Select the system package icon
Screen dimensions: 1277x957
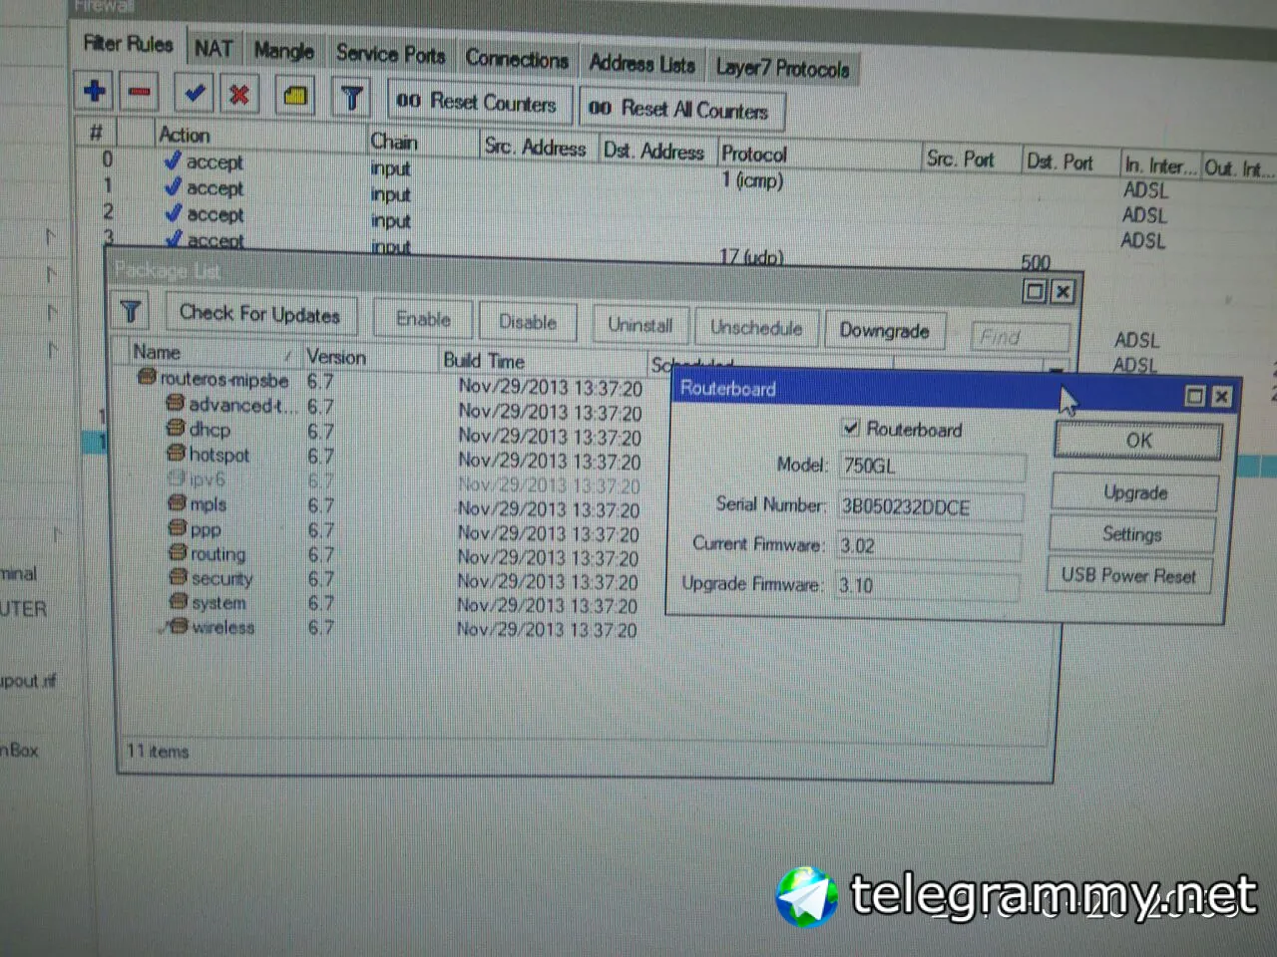[179, 601]
